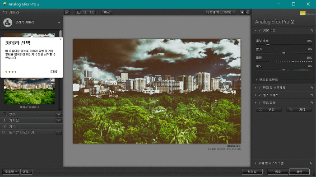This screenshot has height=177, width=316.
Task: Toggle the 렌즈 비네트 checkbox
Action: coord(260,95)
